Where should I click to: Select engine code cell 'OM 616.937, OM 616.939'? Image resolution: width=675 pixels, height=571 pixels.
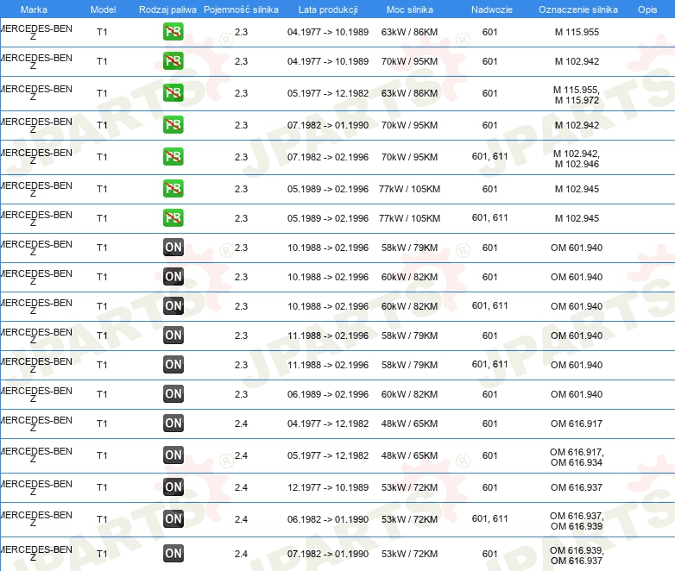pyautogui.click(x=577, y=521)
